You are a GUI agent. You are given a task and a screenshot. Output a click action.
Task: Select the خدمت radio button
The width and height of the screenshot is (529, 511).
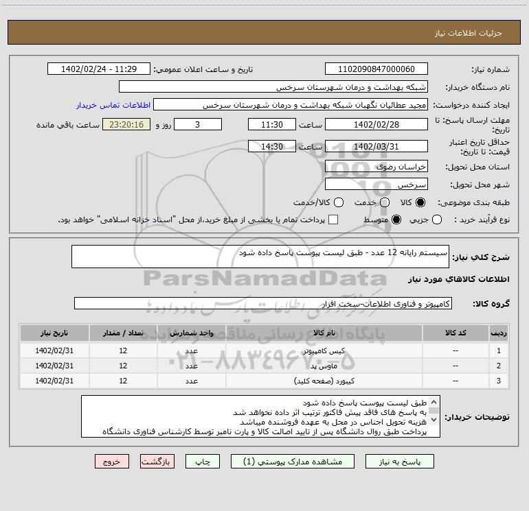pos(385,202)
